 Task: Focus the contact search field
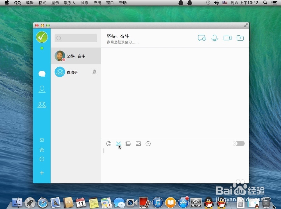(x=76, y=38)
